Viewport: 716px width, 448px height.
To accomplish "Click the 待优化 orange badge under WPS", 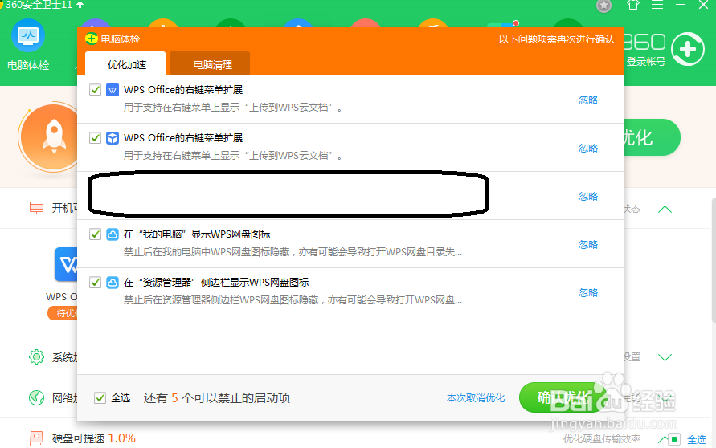I will click(63, 313).
